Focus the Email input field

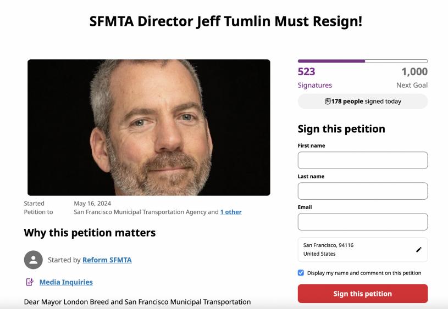[362, 222]
